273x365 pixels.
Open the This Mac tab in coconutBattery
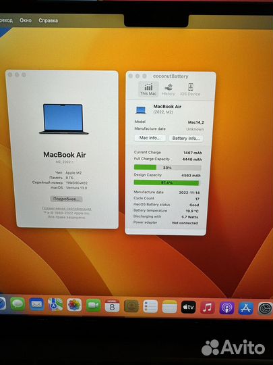click(x=148, y=89)
